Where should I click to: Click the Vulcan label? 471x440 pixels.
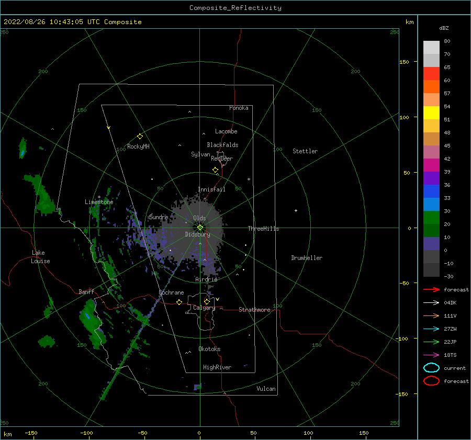tap(266, 389)
